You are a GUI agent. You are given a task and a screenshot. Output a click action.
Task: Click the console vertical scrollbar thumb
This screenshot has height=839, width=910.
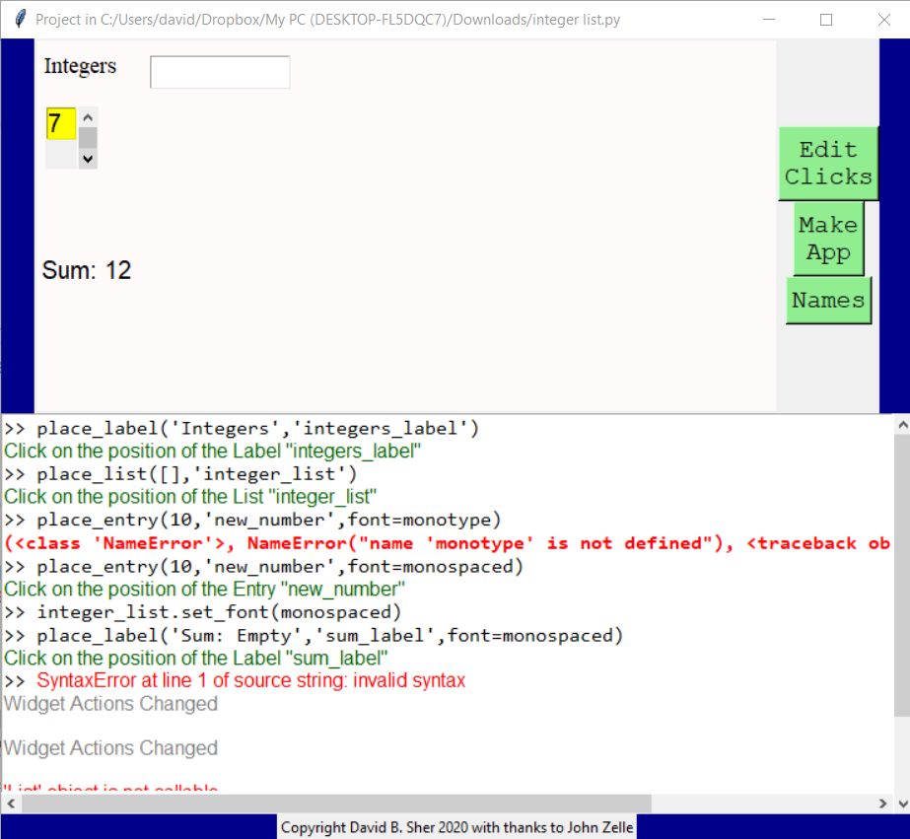click(902, 576)
